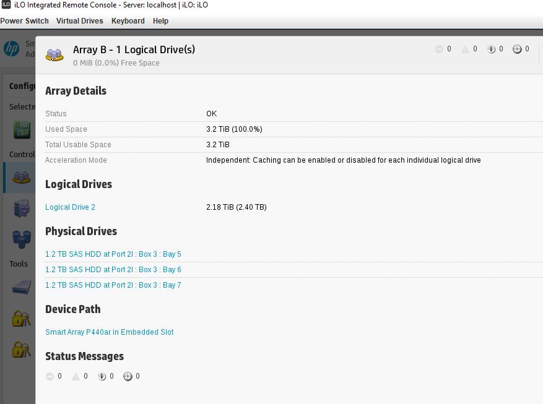
Task: Open the SAS HDD at Bay 7 link
Action: 113,285
